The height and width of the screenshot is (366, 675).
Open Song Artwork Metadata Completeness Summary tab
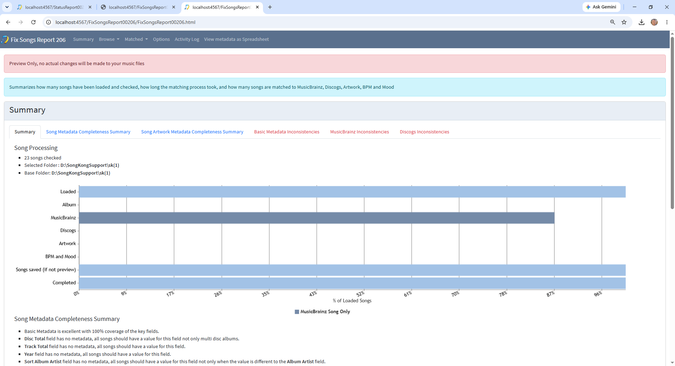point(192,132)
